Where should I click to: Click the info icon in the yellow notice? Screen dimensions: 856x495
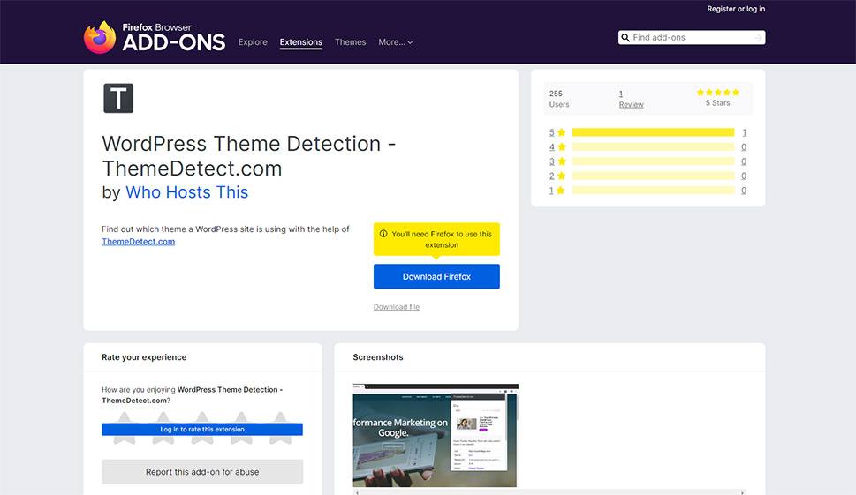click(x=383, y=234)
